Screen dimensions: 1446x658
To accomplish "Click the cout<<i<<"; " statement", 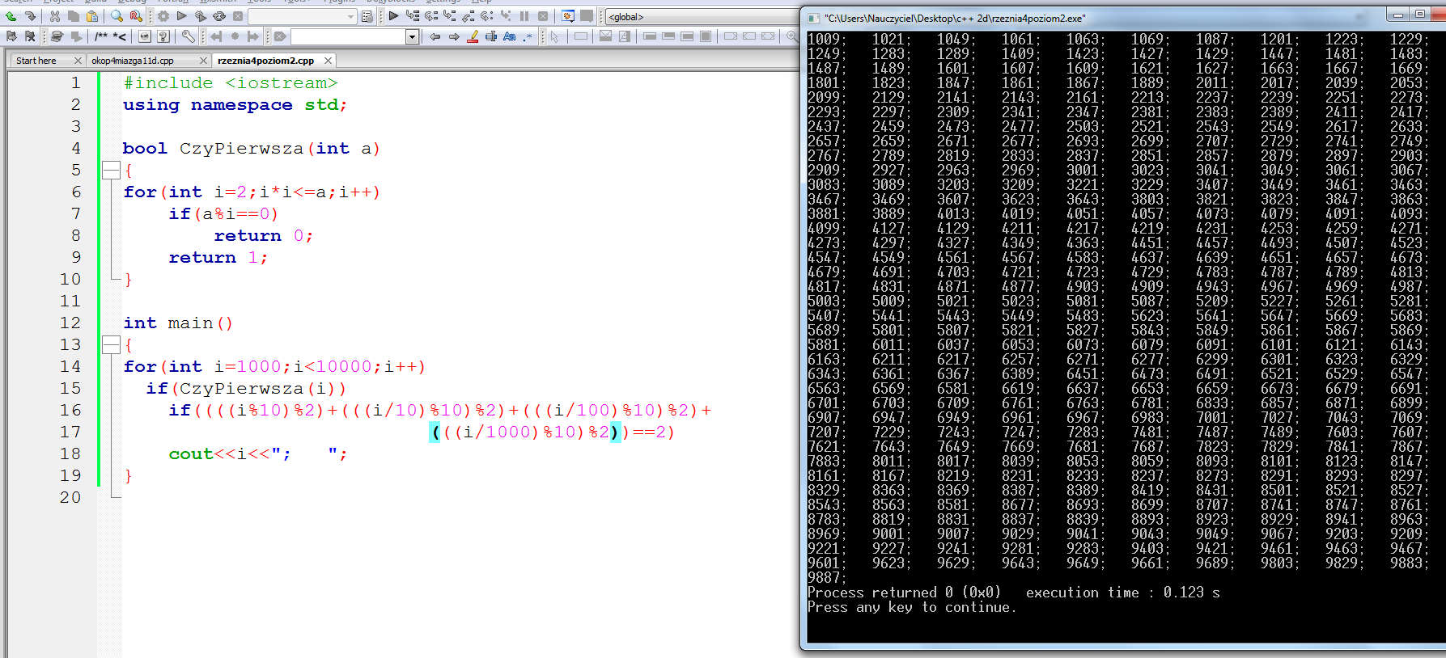I will click(257, 453).
